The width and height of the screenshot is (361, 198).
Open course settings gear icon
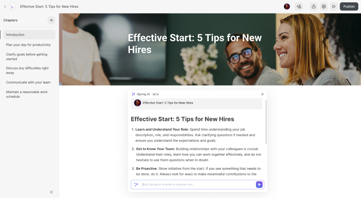click(x=324, y=6)
